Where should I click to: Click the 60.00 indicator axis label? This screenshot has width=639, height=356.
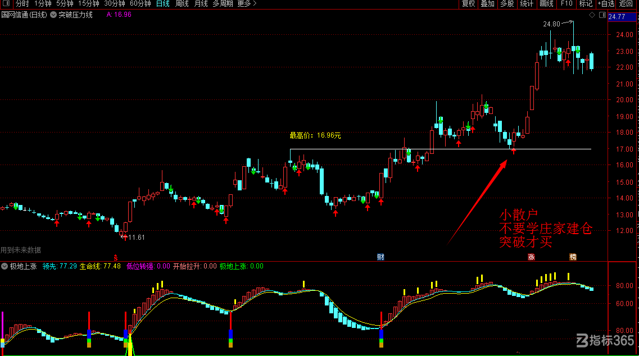click(625, 303)
